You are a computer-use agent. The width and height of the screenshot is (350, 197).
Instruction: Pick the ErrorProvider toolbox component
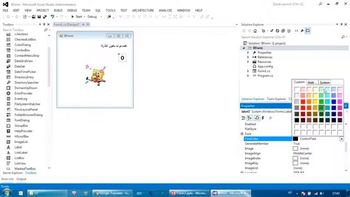[x=23, y=94]
